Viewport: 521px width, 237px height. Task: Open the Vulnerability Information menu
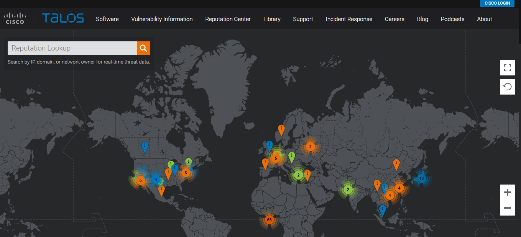coord(162,19)
